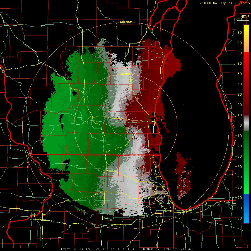
Task: Click the 60 value on the velocity scale
Action: pyautogui.click(x=240, y=63)
